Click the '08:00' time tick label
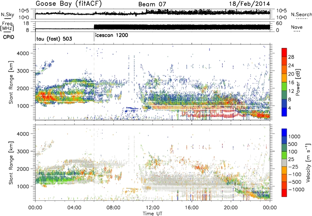The height and width of the screenshot is (216, 312). click(x=113, y=208)
